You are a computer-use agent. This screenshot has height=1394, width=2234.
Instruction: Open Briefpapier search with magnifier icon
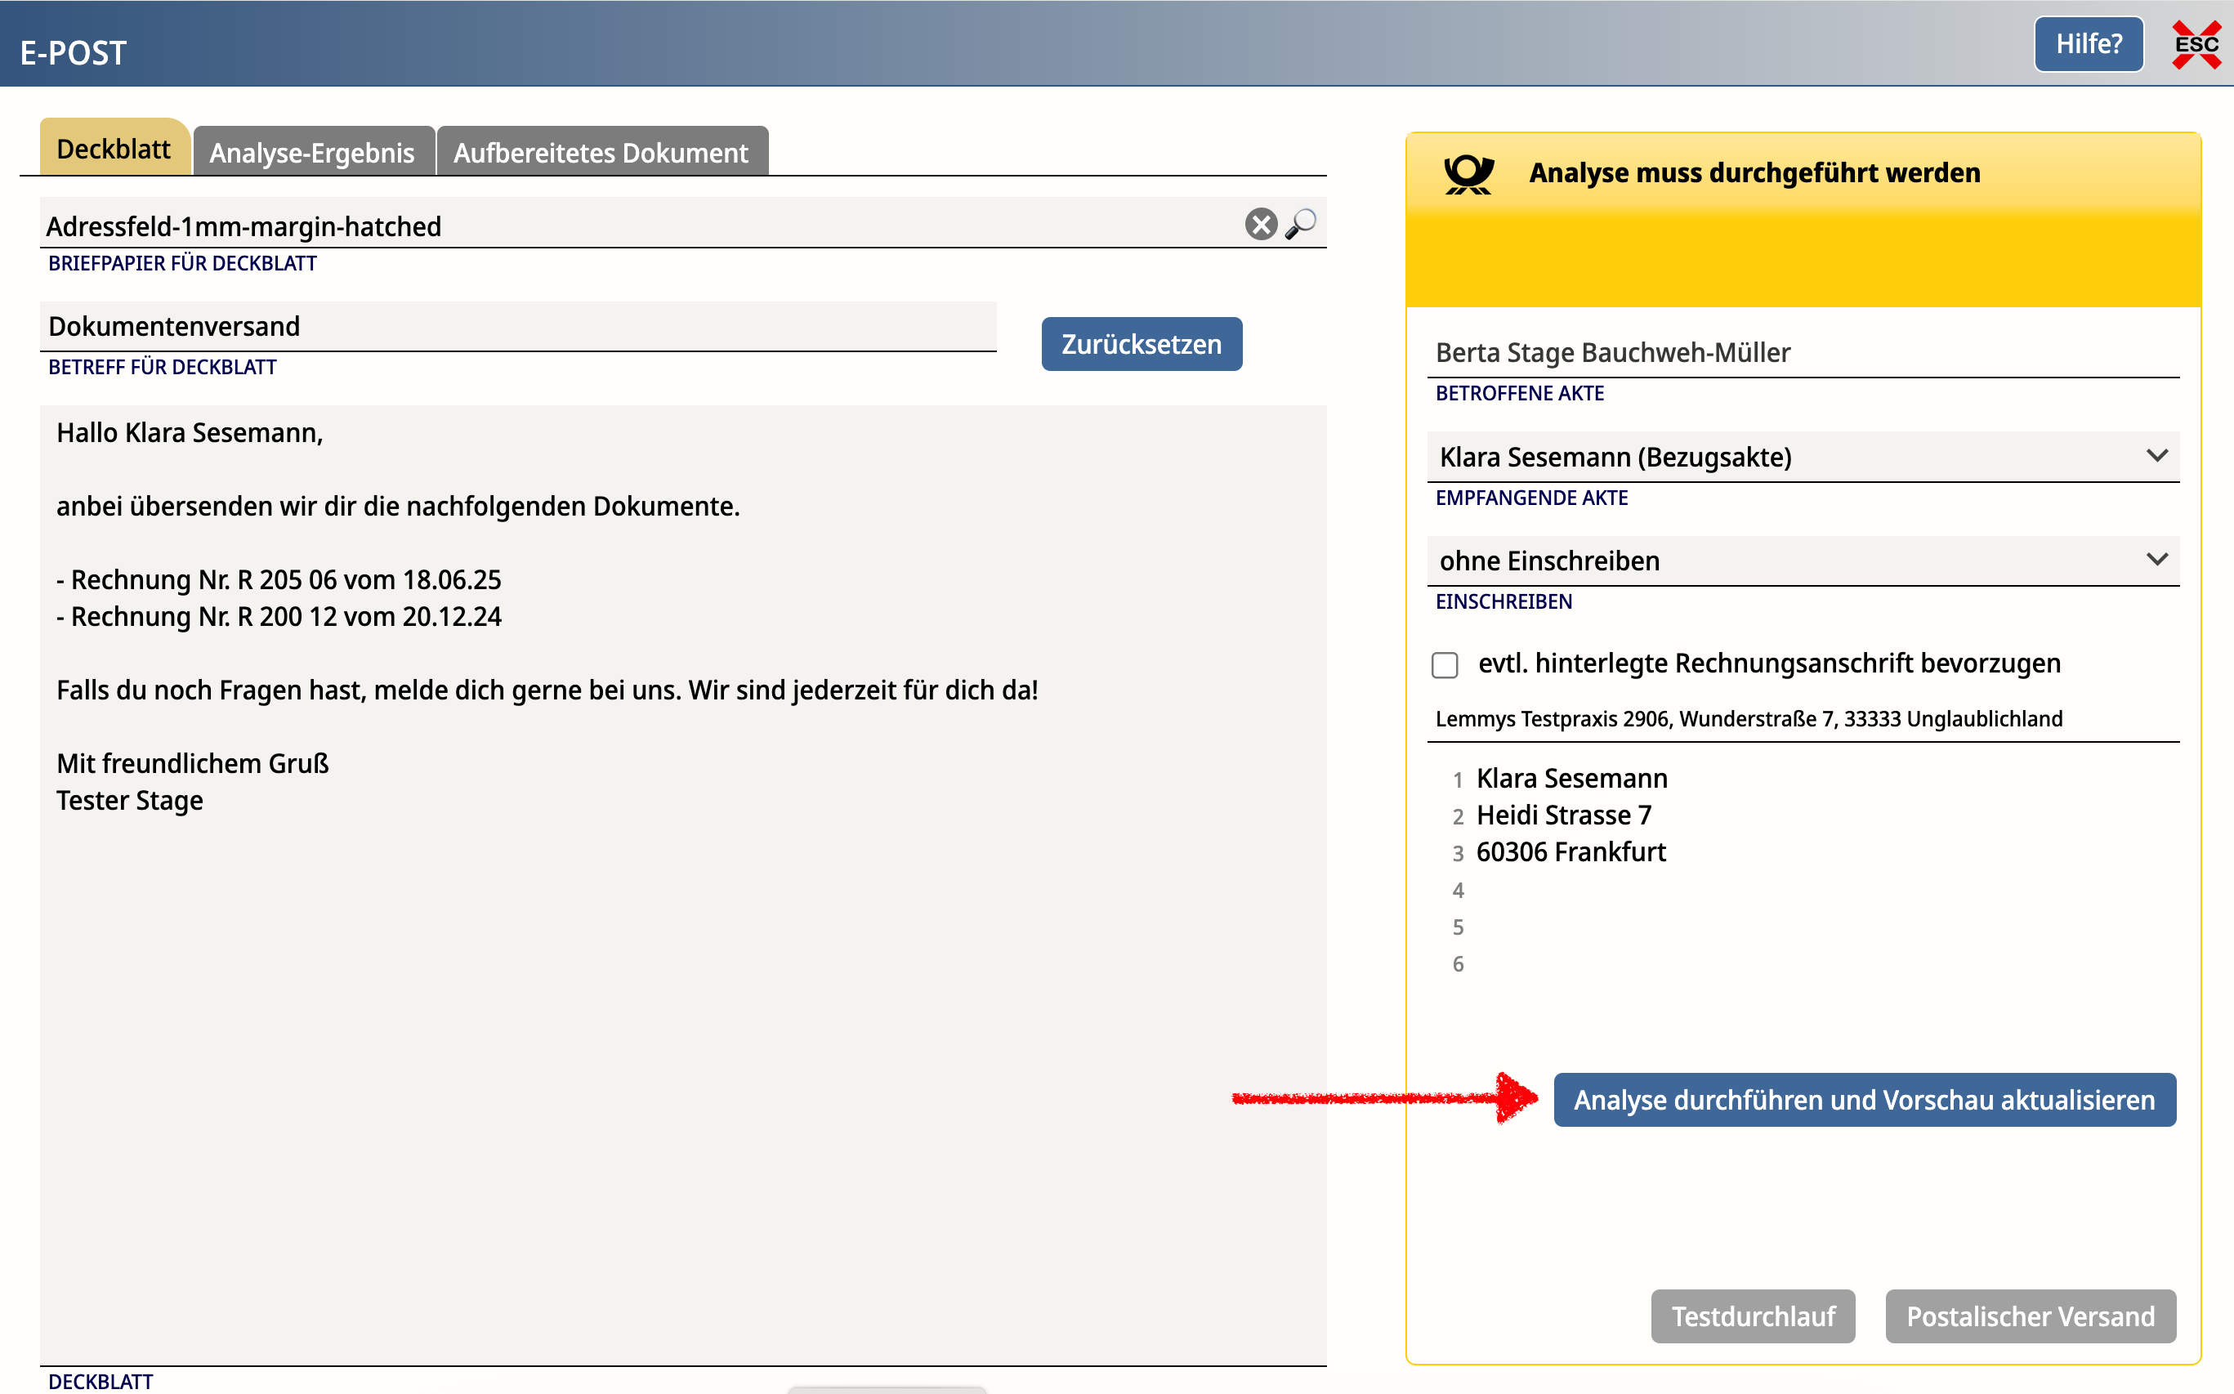[1301, 224]
